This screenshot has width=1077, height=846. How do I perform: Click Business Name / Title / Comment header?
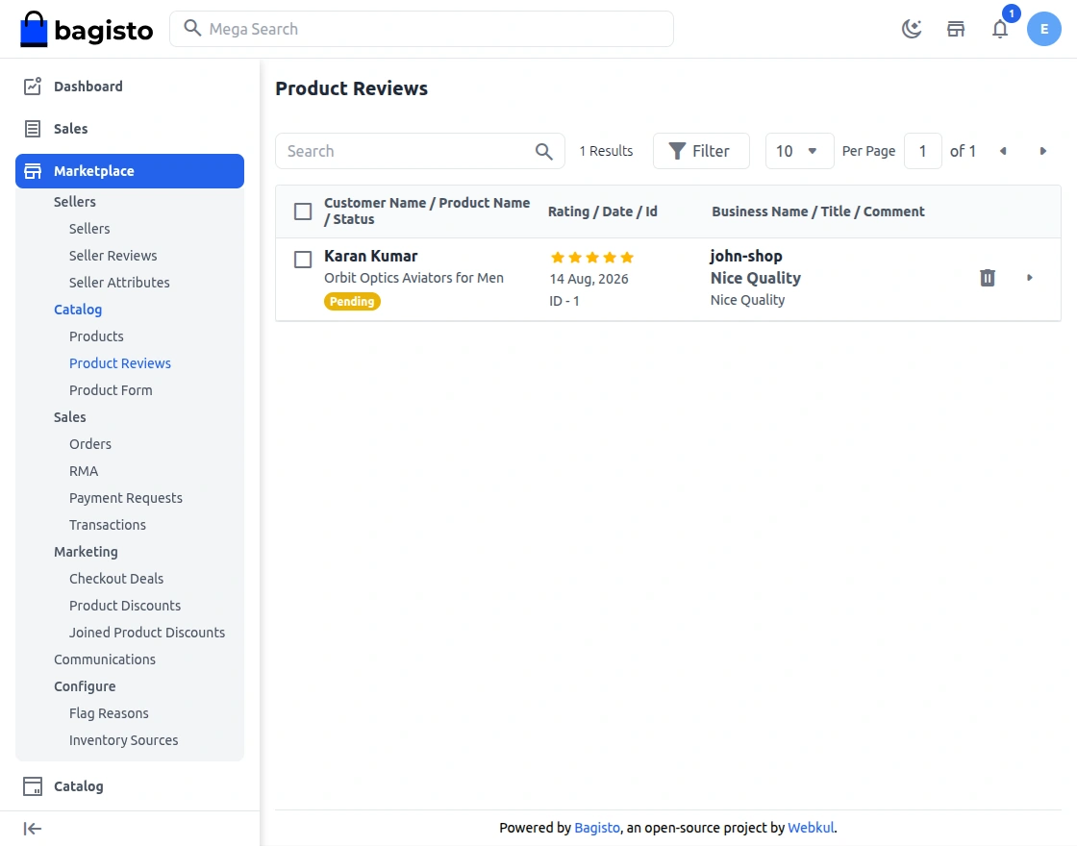click(818, 211)
